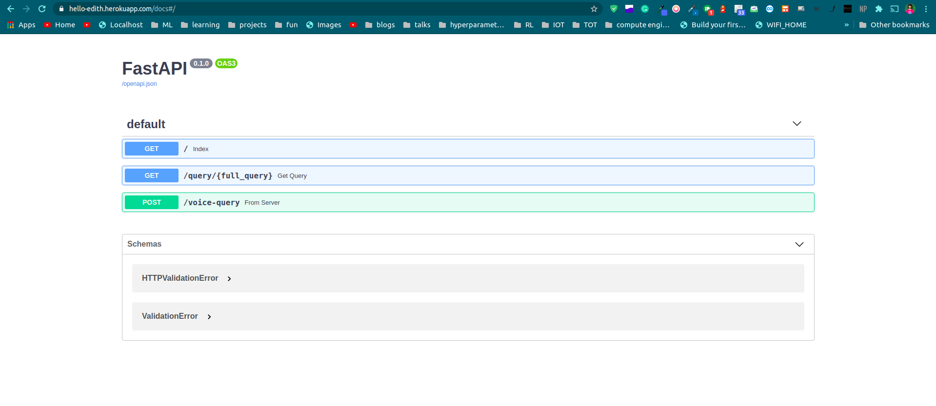The height and width of the screenshot is (406, 936).
Task: Open the ML bookmarks folder
Action: pos(162,25)
